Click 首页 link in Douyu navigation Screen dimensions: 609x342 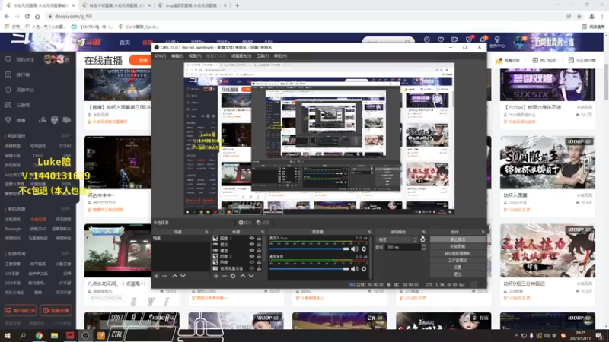(125, 43)
